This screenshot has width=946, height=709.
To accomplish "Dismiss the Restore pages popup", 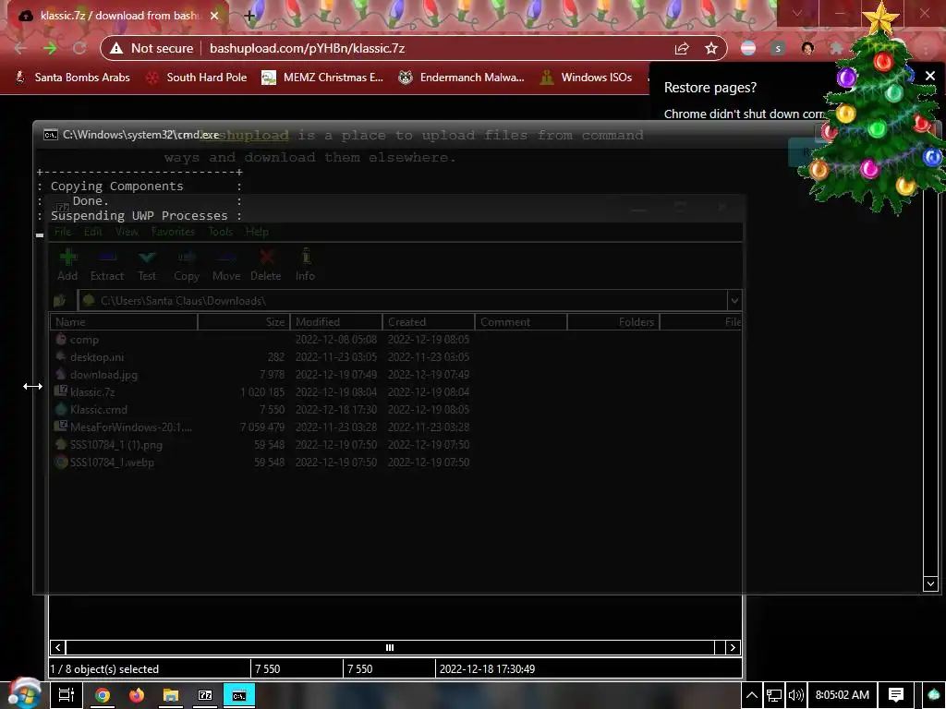I will (929, 76).
